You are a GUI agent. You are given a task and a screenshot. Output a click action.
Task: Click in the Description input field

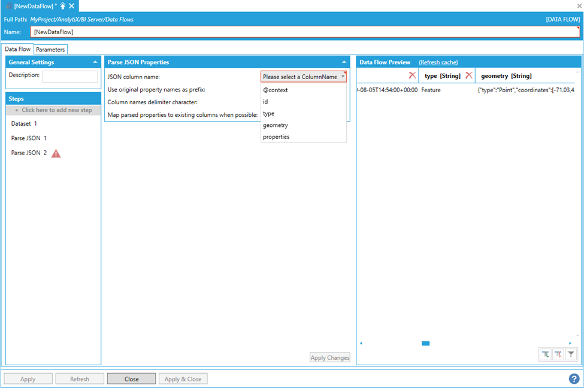point(70,77)
